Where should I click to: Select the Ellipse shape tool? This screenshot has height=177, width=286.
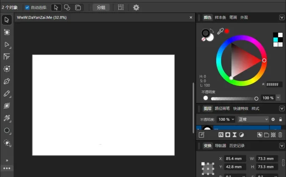point(7,130)
